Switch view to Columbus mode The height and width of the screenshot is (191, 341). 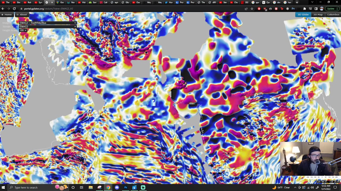click(x=333, y=15)
